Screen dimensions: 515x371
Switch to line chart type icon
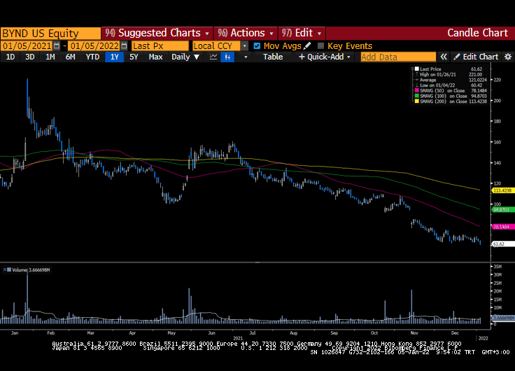(213, 57)
